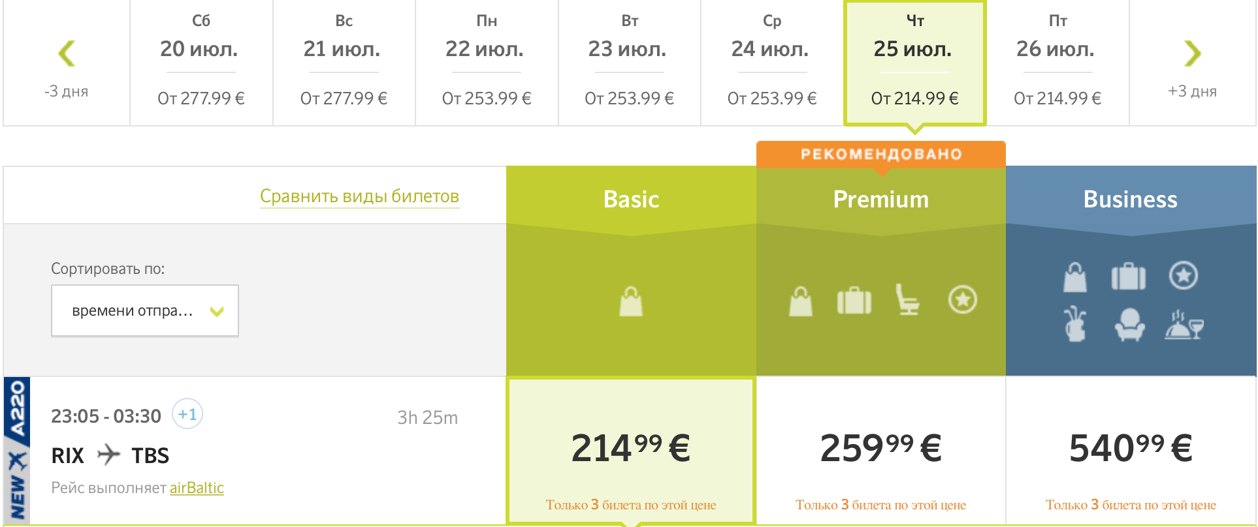Click the previous 3 days arrow
This screenshot has height=527, width=1258.
67,54
